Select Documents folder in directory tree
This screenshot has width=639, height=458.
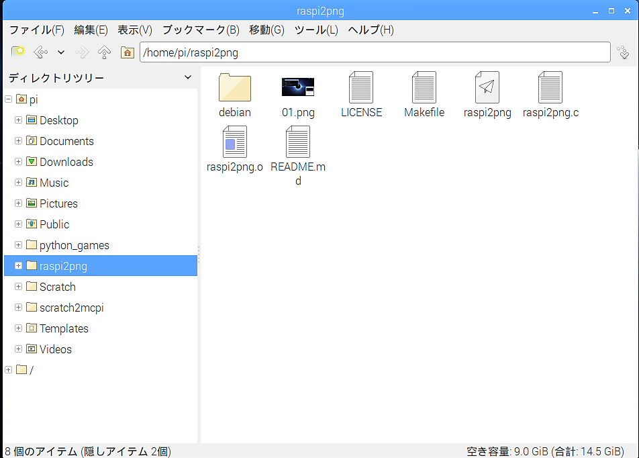point(60,141)
